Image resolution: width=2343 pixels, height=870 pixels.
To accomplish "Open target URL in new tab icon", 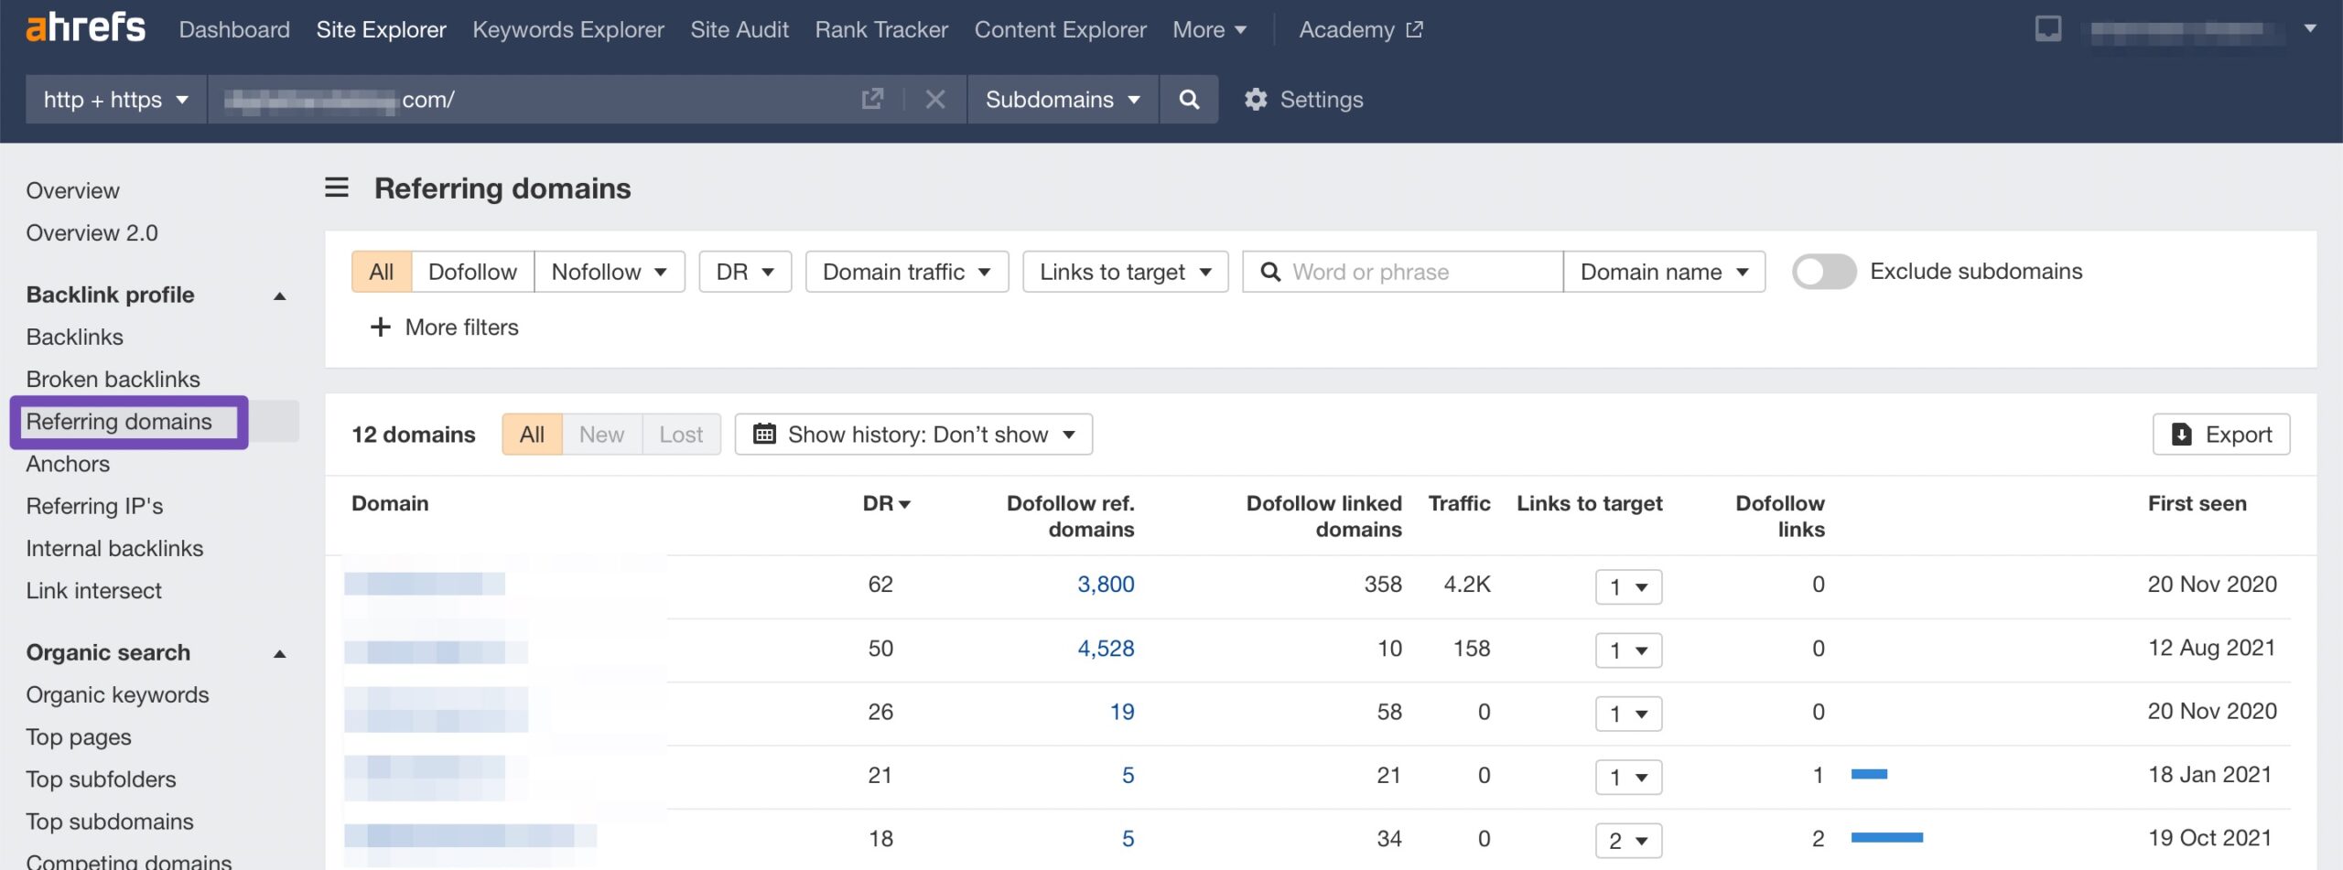I will pos(872,100).
